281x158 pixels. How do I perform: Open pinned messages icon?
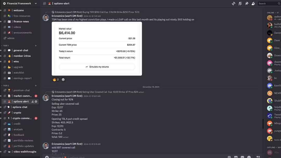(247, 3)
